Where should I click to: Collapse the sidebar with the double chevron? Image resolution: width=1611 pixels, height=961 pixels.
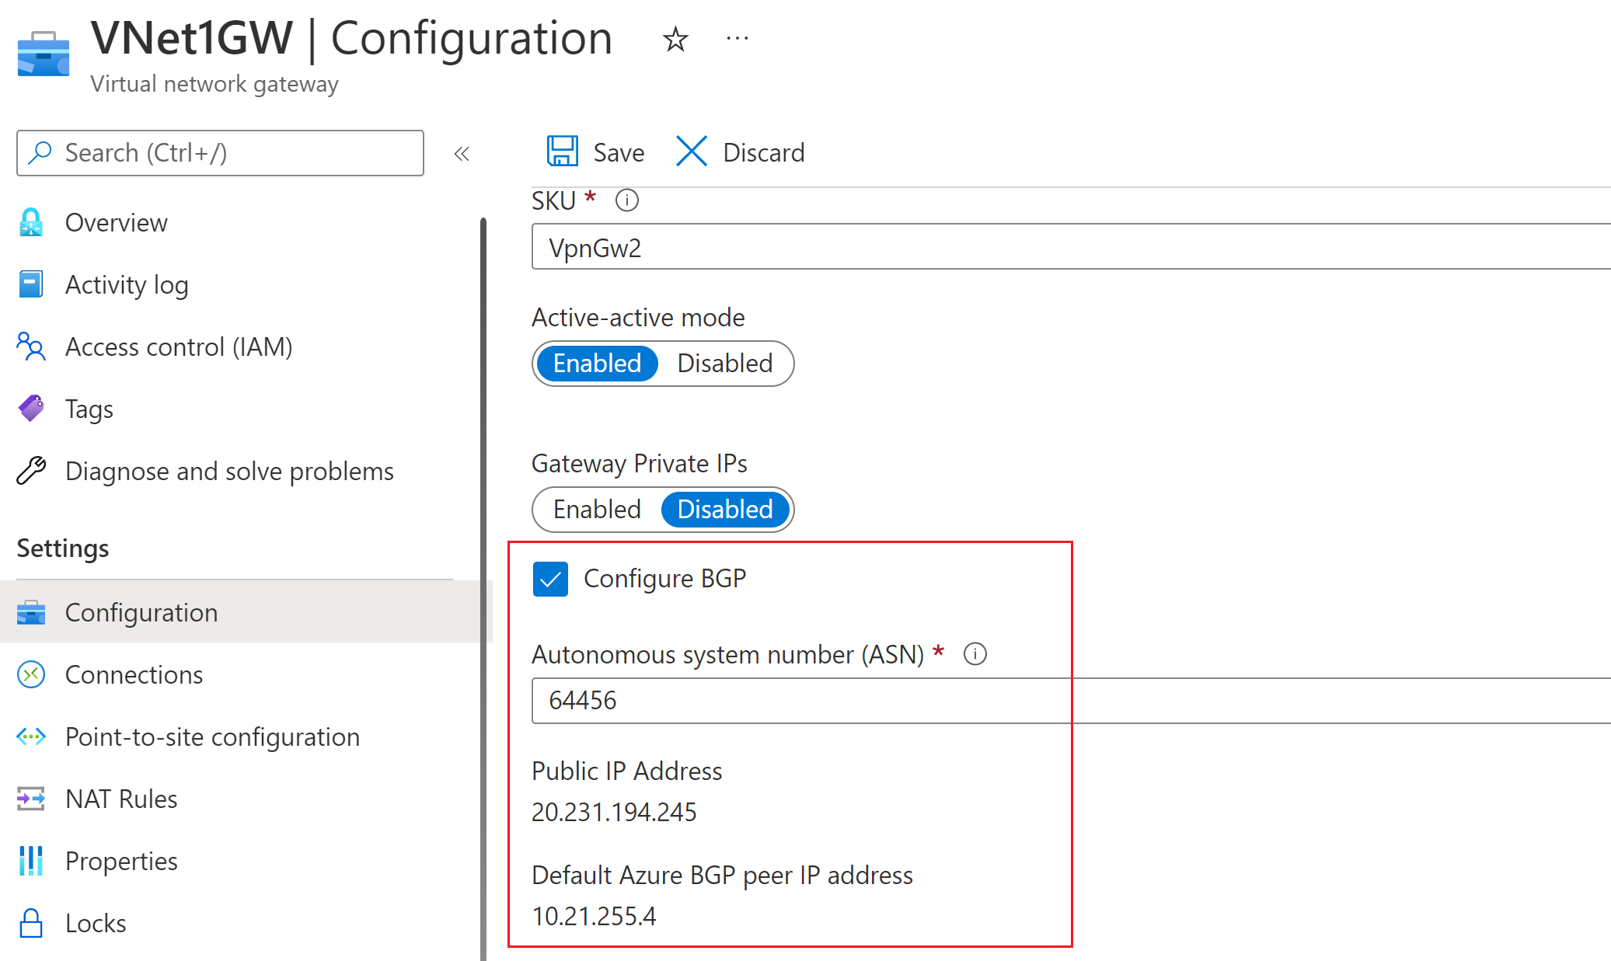pyautogui.click(x=462, y=154)
